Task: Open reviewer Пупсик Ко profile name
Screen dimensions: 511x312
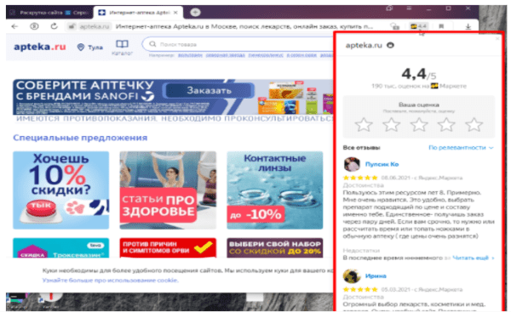Action: pyautogui.click(x=382, y=164)
